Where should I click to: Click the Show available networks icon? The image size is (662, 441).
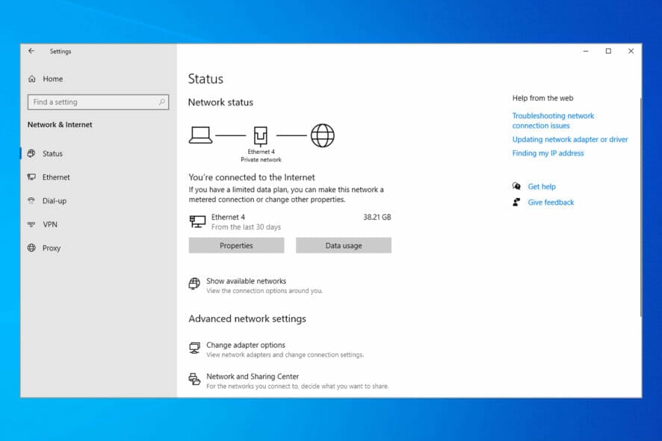pos(194,283)
